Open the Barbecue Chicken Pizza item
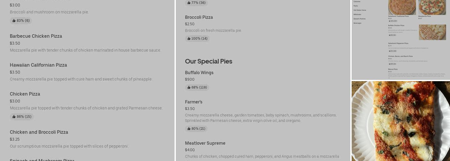The height and width of the screenshot is (161, 450). pyautogui.click(x=36, y=36)
